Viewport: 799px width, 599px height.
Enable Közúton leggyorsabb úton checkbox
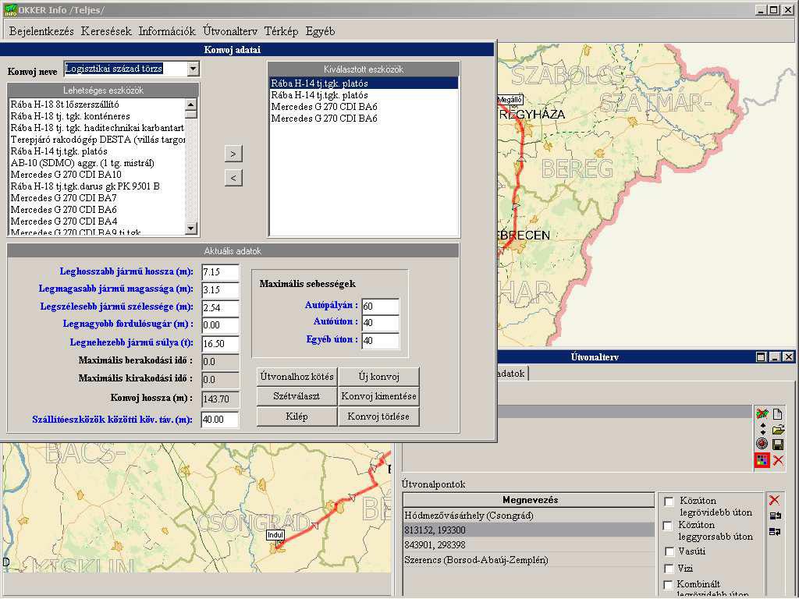coord(669,526)
